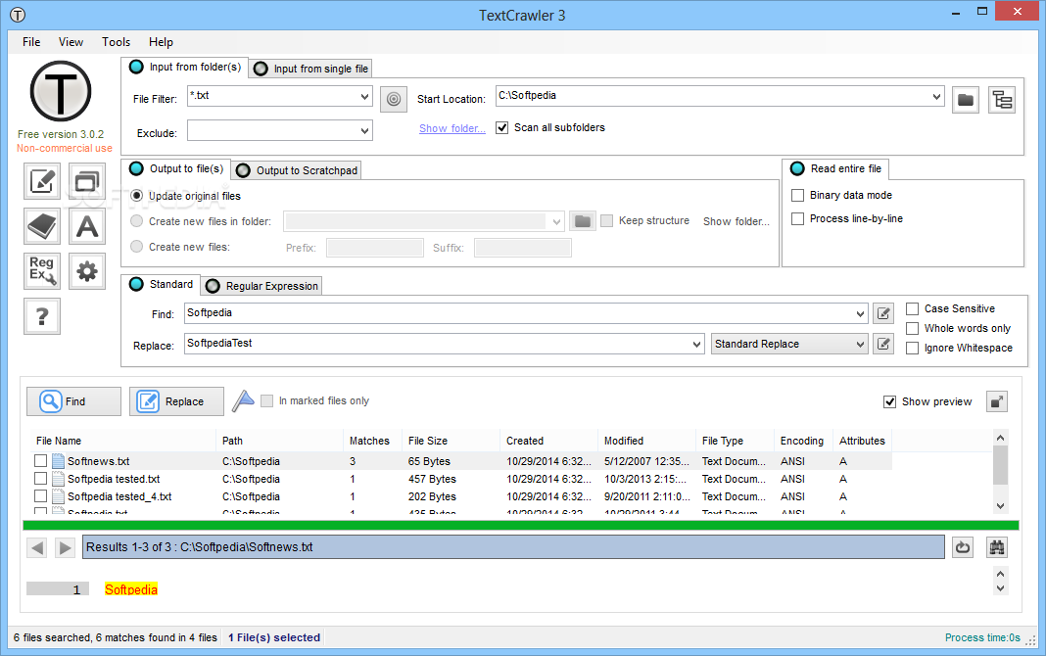
Task: Open the Tools menu
Action: [117, 42]
